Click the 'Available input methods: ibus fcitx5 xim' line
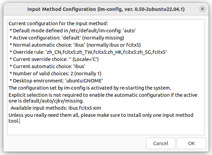Image resolution: width=212 pixels, height=155 pixels. tap(56, 108)
